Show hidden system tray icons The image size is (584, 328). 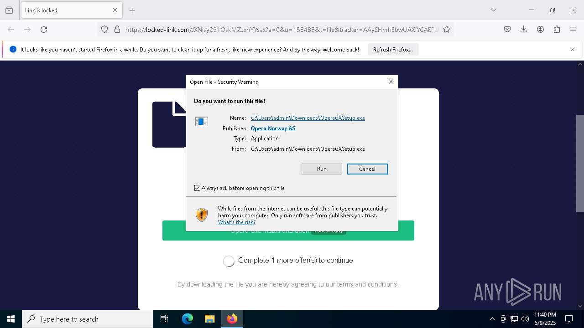coord(492,319)
